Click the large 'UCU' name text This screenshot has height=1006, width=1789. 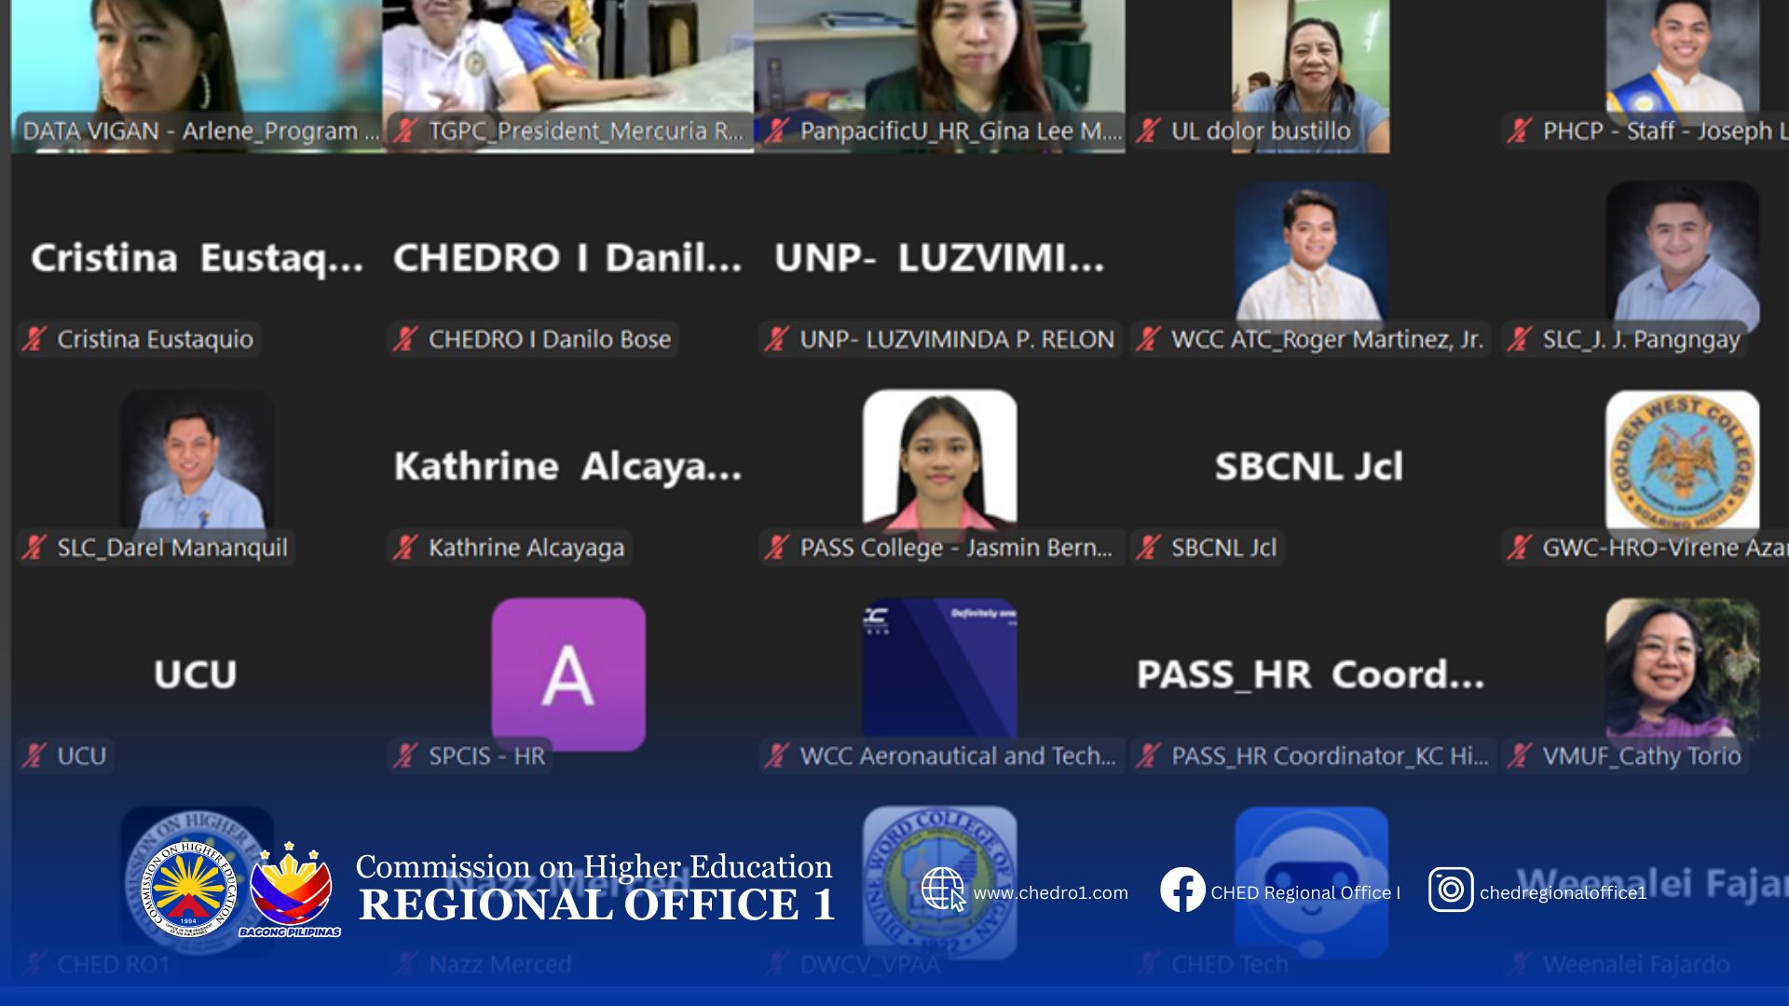pyautogui.click(x=196, y=674)
